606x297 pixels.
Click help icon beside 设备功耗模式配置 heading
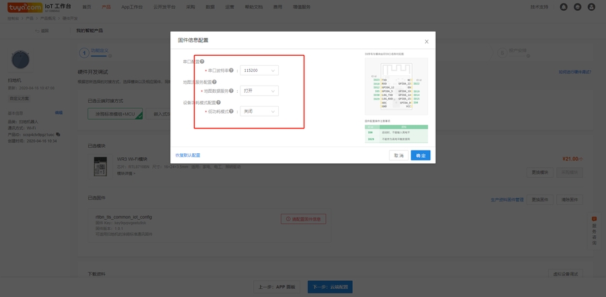coord(218,102)
